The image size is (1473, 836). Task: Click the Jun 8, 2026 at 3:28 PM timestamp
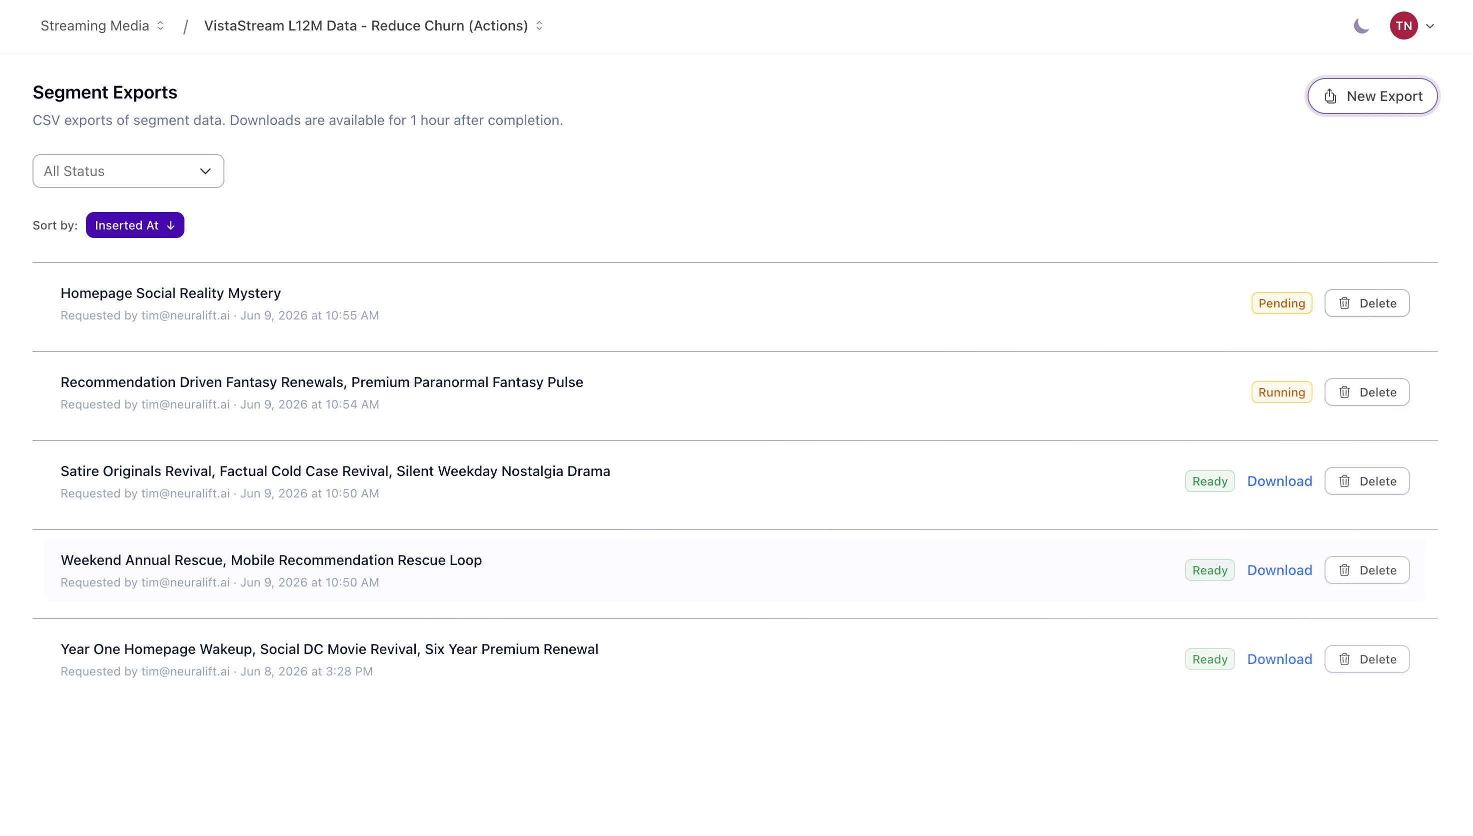(x=306, y=671)
